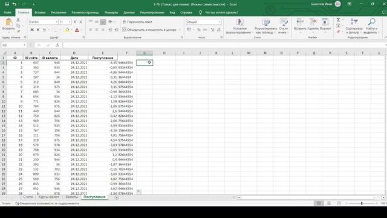The width and height of the screenshot is (387, 218).
Task: Click in the formula bar input
Action: [224, 45]
